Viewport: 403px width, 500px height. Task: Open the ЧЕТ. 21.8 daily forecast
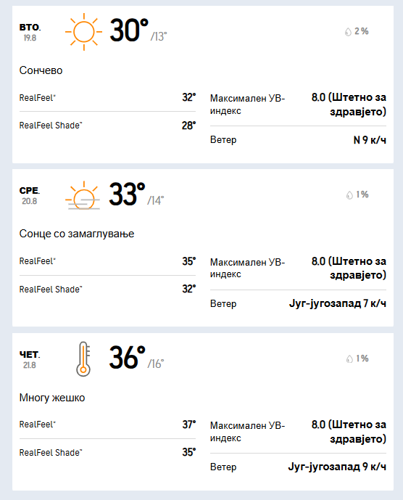[x=30, y=359]
